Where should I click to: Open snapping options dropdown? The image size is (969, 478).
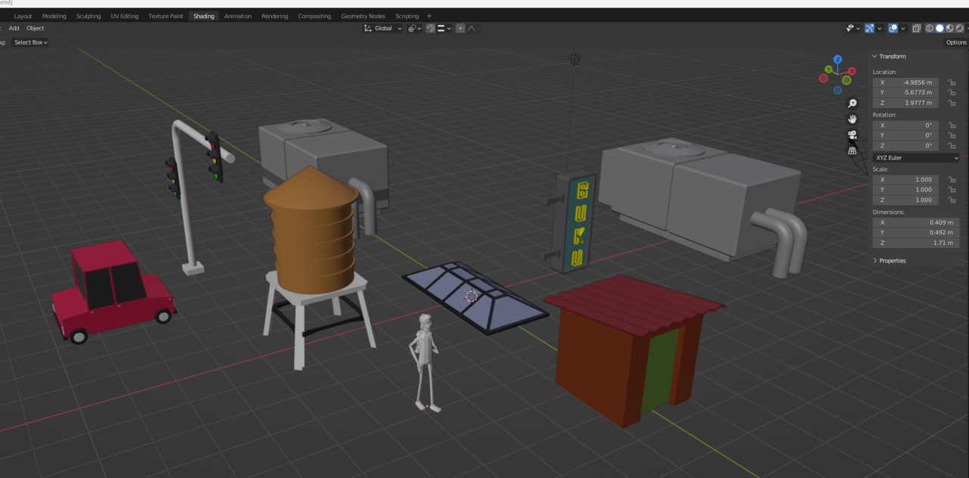444,28
